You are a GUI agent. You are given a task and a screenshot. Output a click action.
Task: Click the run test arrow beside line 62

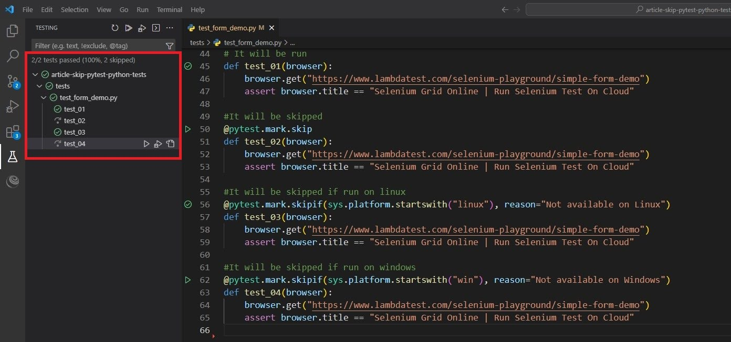tap(188, 280)
